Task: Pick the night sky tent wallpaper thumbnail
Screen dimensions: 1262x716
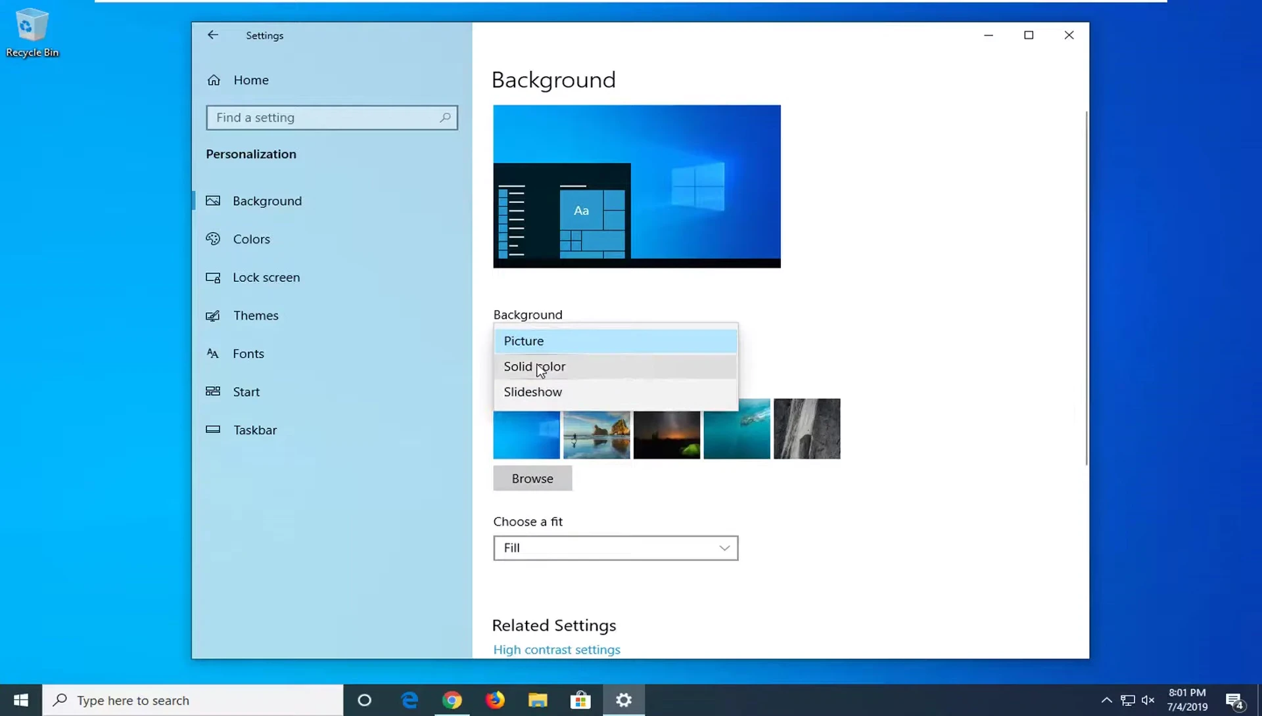Action: [666, 435]
